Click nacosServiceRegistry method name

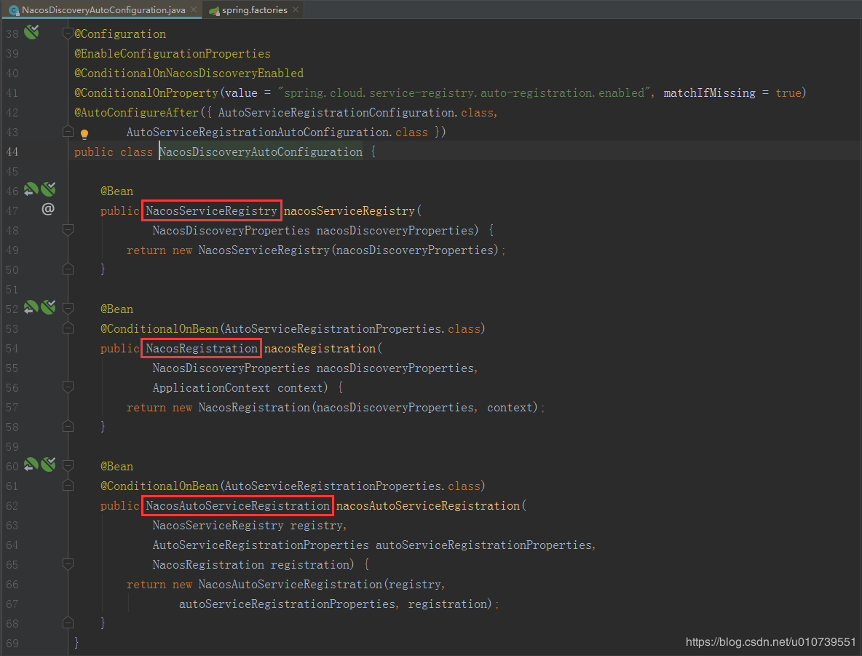click(349, 211)
